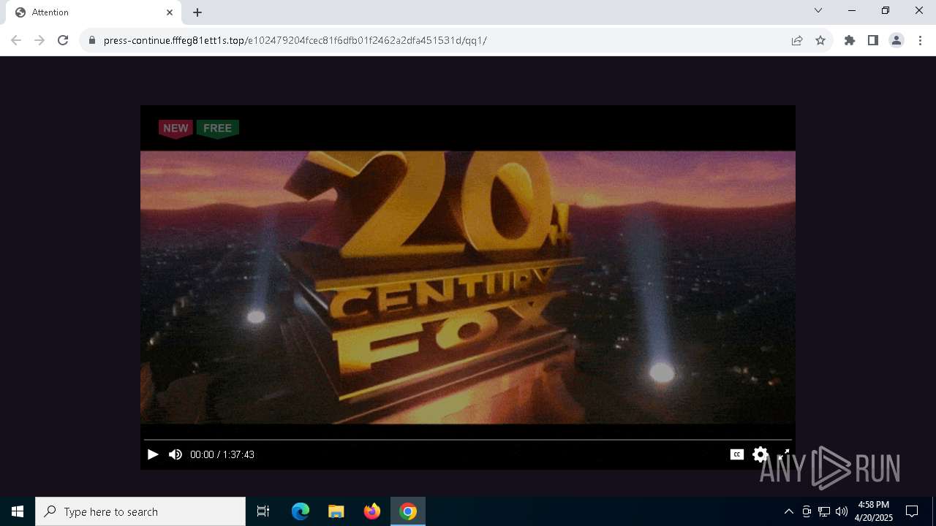Reload the current page

coord(63,40)
